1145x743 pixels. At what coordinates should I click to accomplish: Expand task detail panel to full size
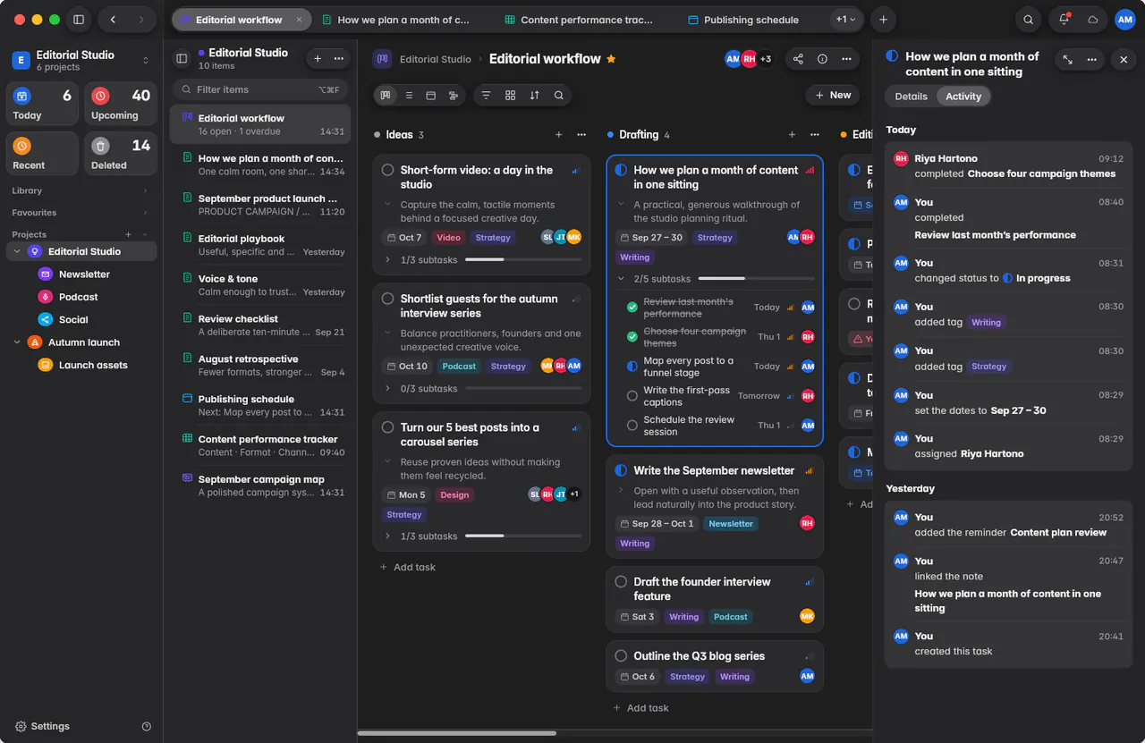pyautogui.click(x=1067, y=59)
